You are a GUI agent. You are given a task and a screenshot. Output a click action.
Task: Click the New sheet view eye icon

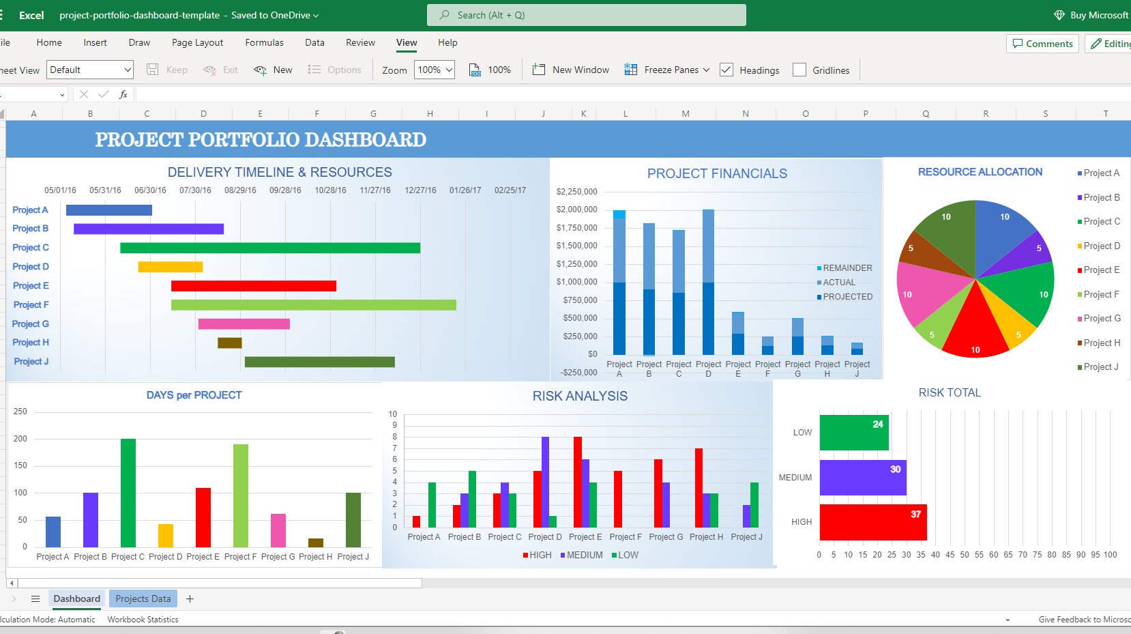click(x=260, y=70)
